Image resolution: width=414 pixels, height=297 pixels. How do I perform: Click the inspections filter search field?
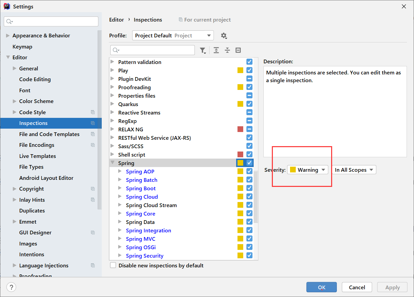[x=153, y=50]
